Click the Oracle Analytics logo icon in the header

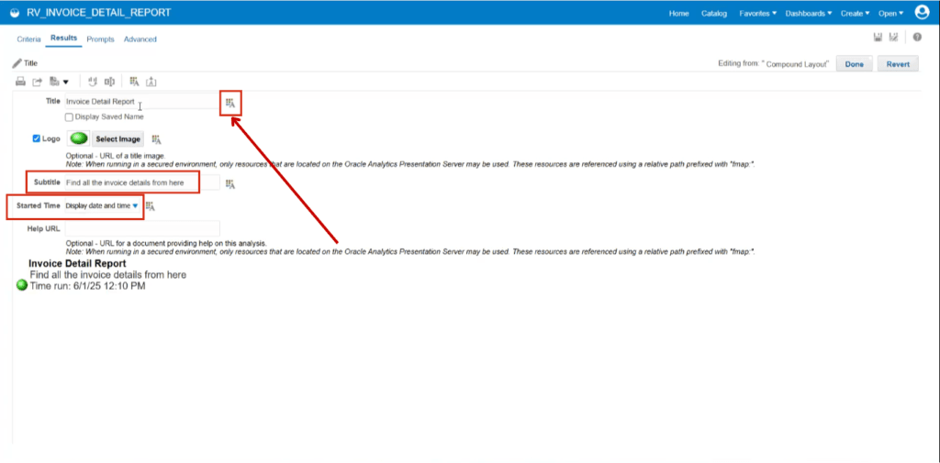tap(15, 13)
